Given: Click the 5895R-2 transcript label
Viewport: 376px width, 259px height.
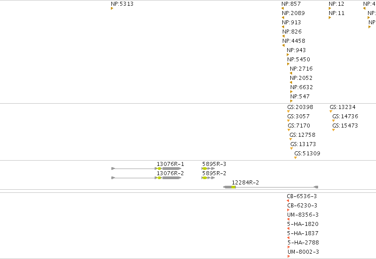Looking at the screenshot, I should pyautogui.click(x=214, y=173).
